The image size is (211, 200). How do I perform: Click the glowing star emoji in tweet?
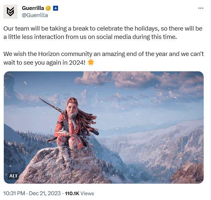(x=91, y=62)
